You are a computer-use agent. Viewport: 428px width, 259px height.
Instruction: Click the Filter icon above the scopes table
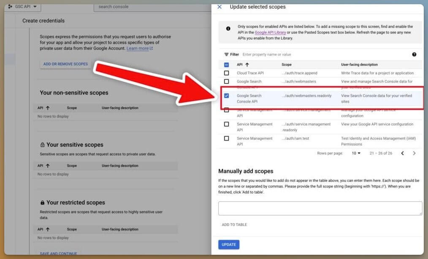click(x=226, y=54)
